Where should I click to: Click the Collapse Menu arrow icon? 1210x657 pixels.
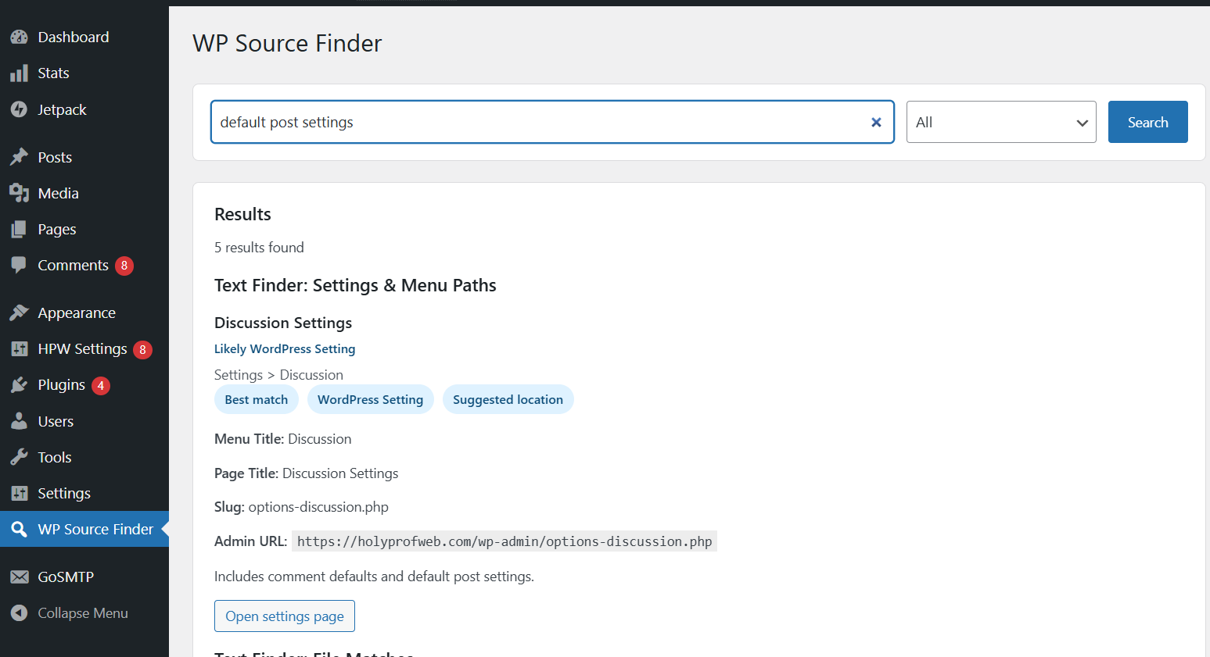19,613
